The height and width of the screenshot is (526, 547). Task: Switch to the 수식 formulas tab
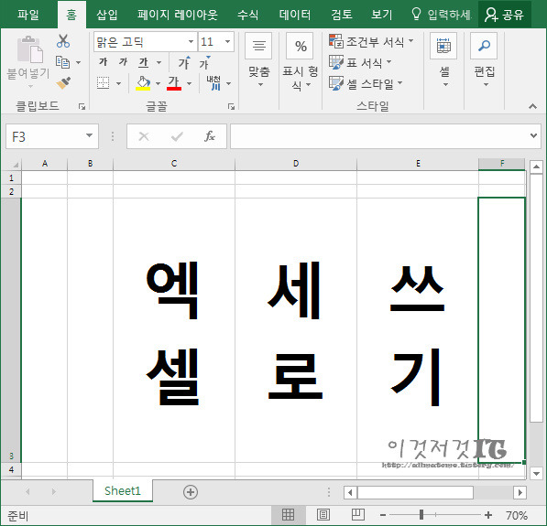point(248,15)
